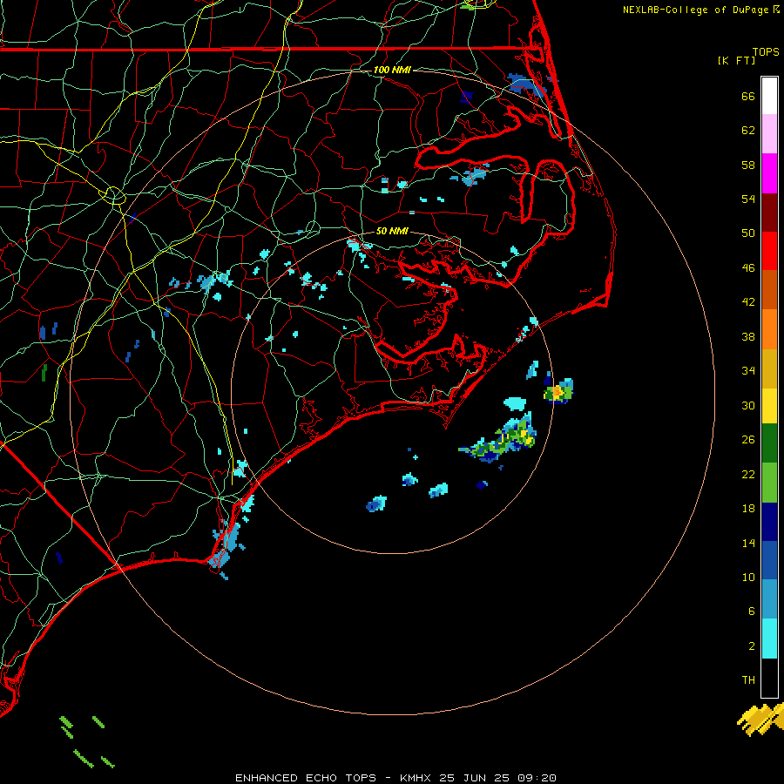The height and width of the screenshot is (784, 784).
Task: Choose the medium blue legend swatch
Action: 769,560
